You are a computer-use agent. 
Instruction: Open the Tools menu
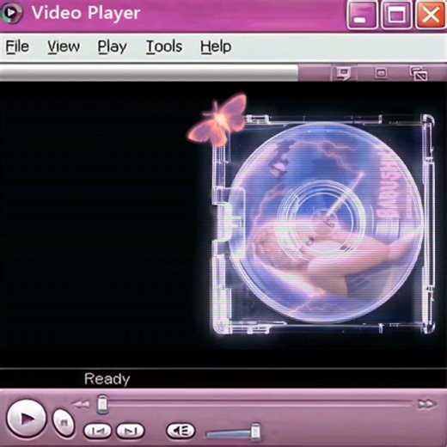164,46
